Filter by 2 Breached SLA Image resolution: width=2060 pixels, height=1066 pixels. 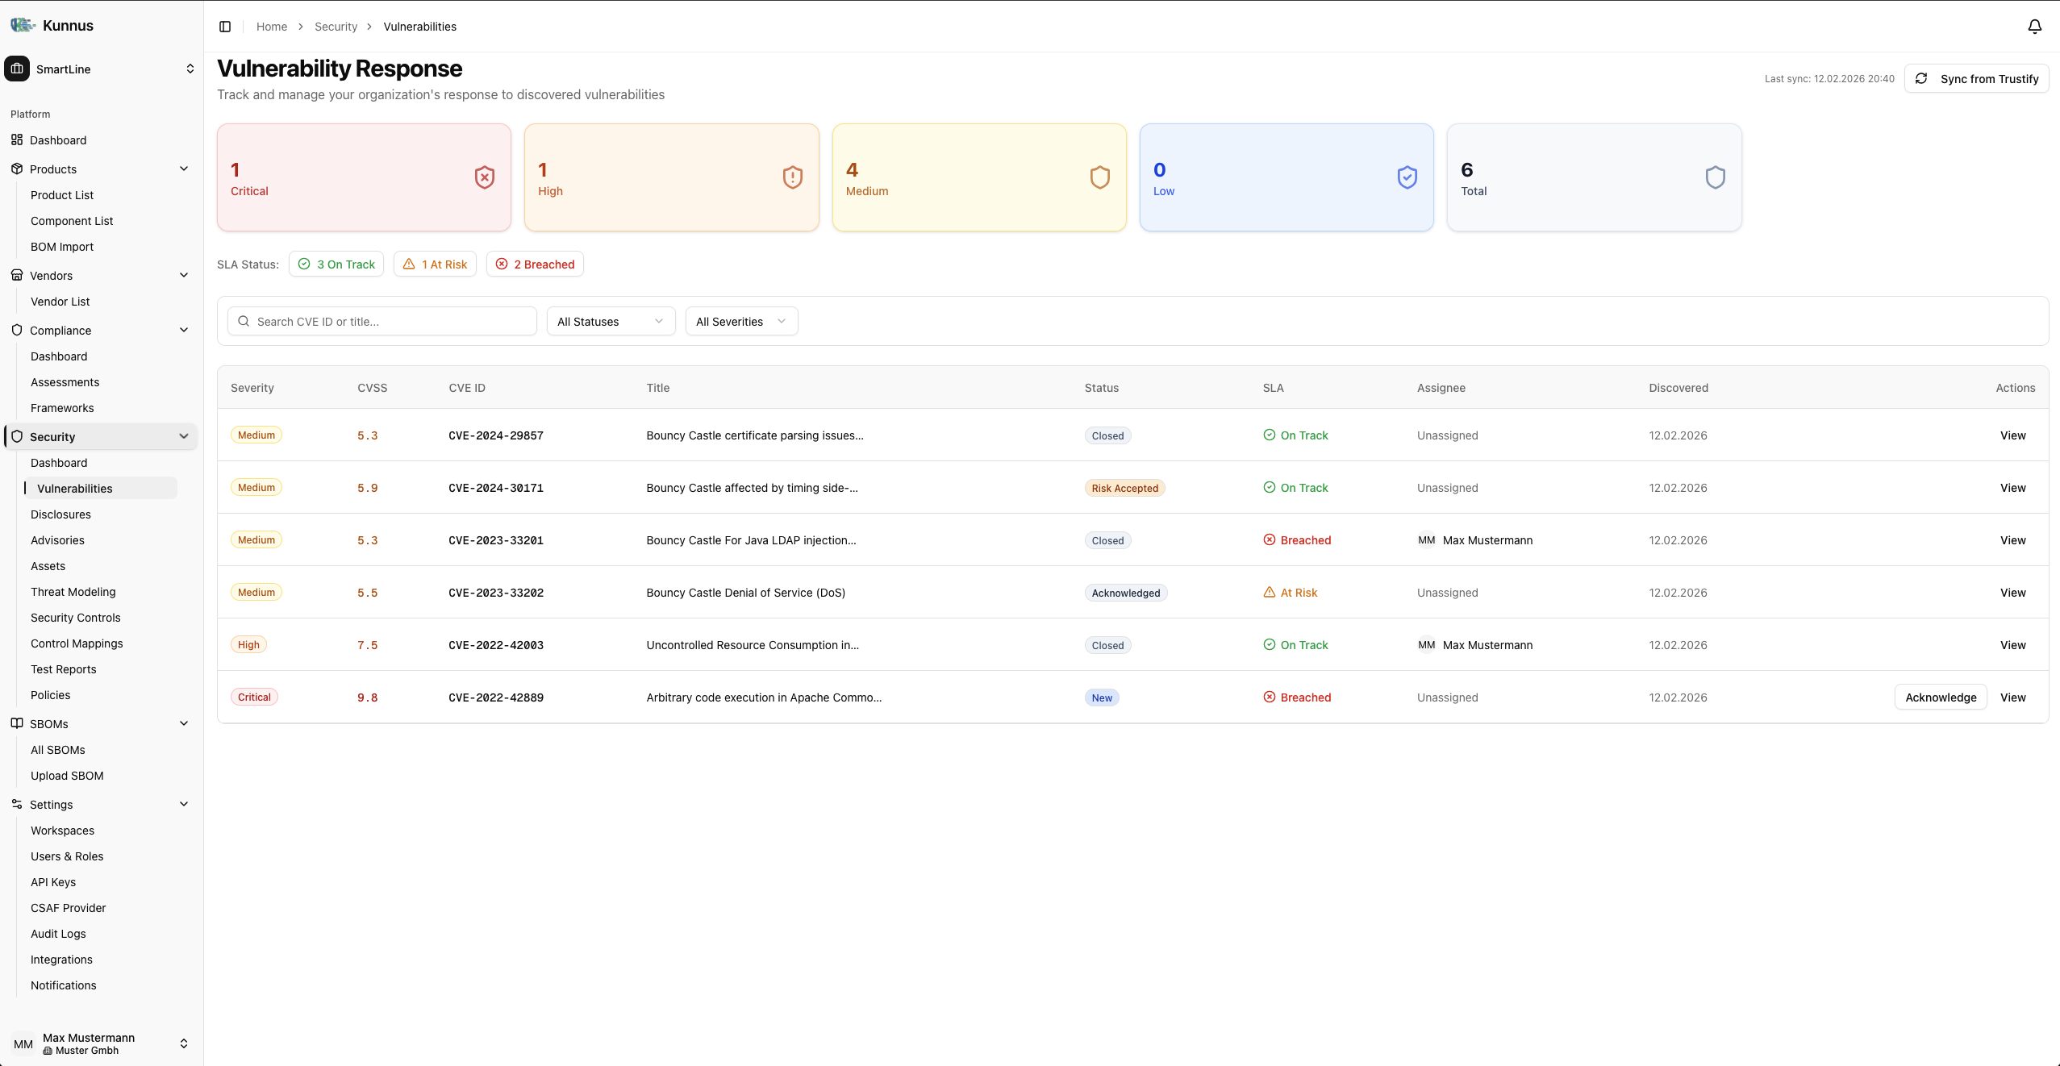coord(535,264)
